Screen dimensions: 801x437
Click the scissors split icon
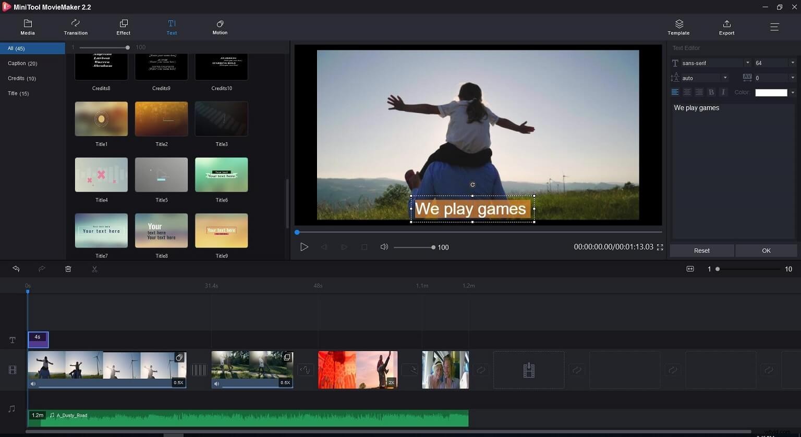[x=94, y=269]
